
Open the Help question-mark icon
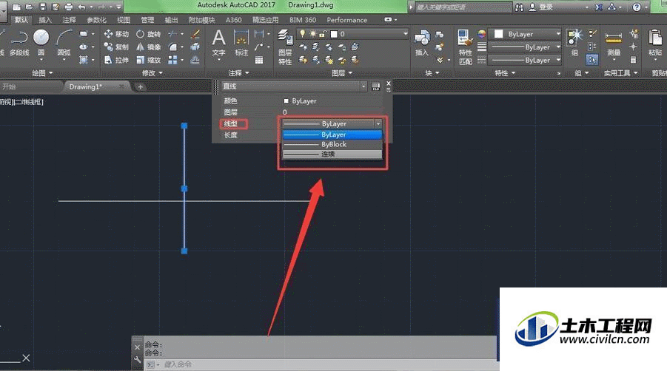pos(637,7)
